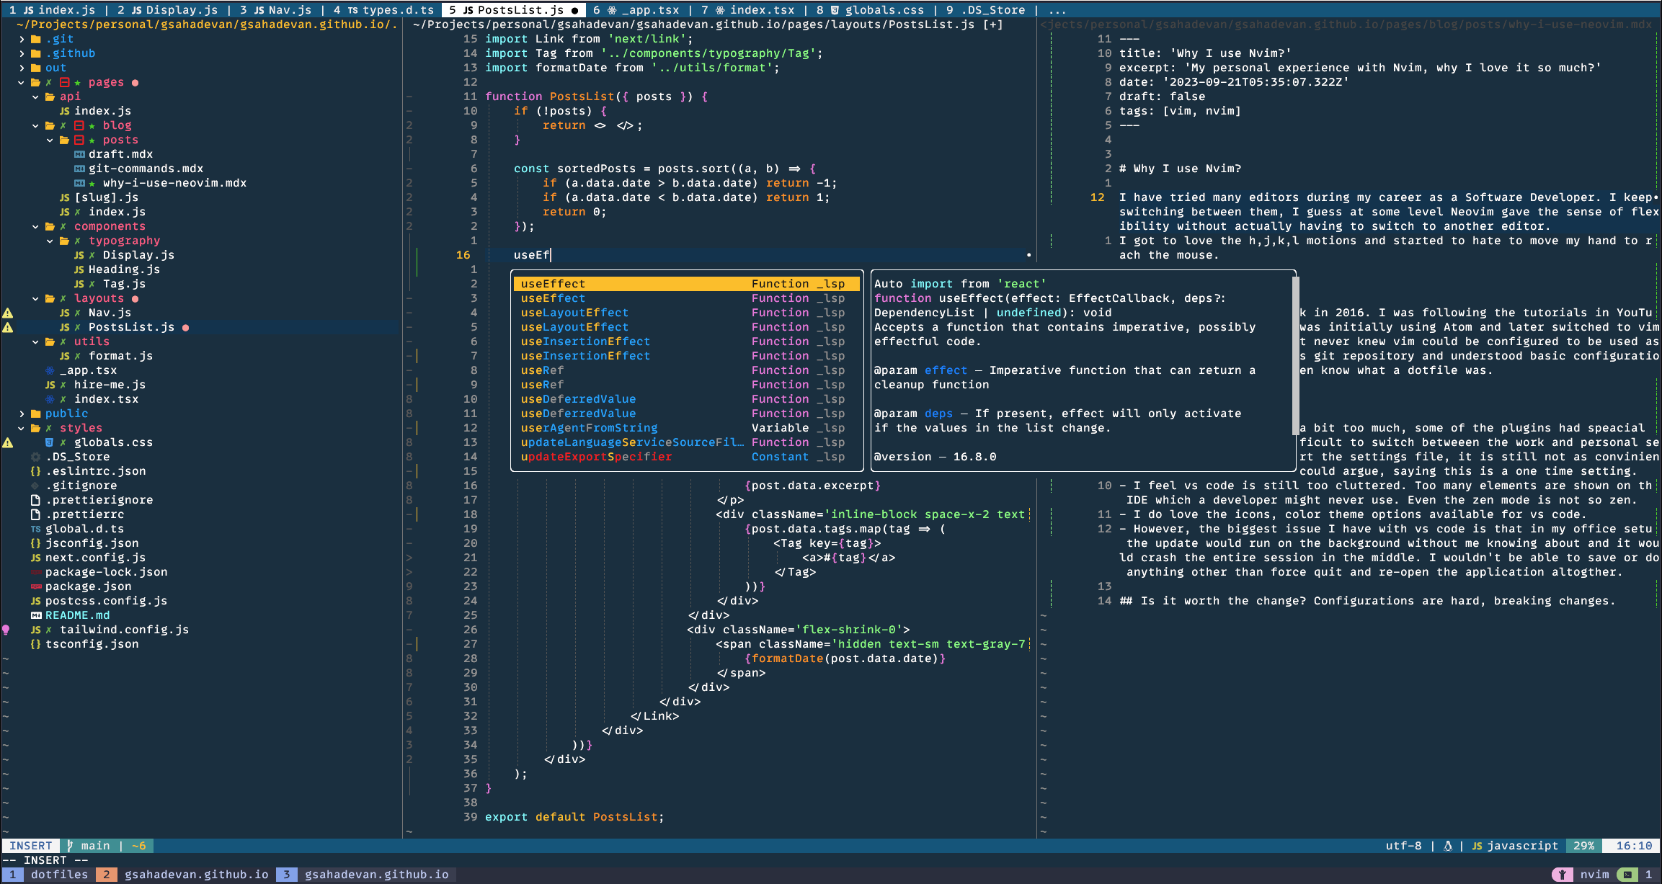The width and height of the screenshot is (1662, 884).
Task: Collapse the layouts folder chevron
Action: pyautogui.click(x=36, y=298)
